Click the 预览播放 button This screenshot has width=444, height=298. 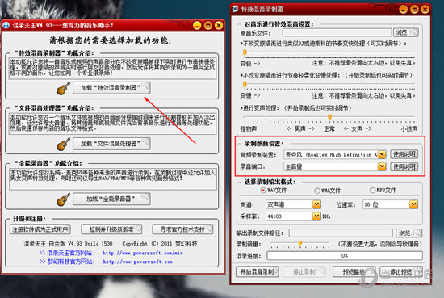pos(354,272)
